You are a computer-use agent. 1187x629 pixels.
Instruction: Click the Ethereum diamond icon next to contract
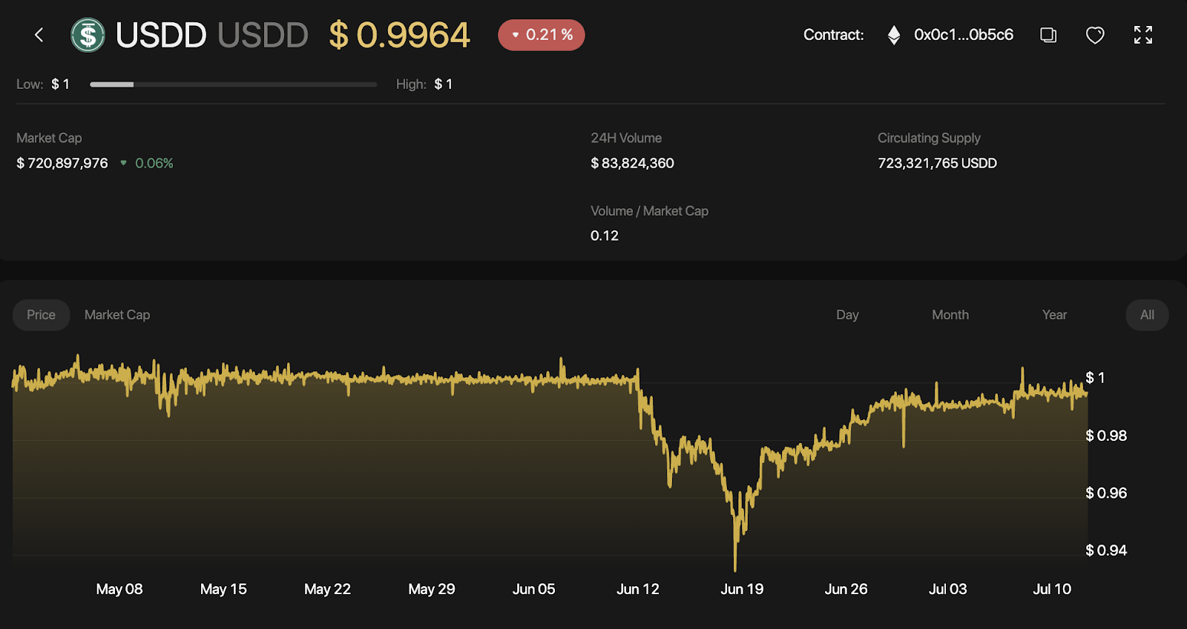pyautogui.click(x=894, y=35)
